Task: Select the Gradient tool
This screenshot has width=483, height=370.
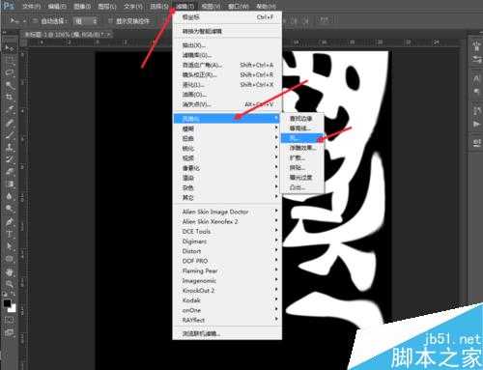Action: 10,184
